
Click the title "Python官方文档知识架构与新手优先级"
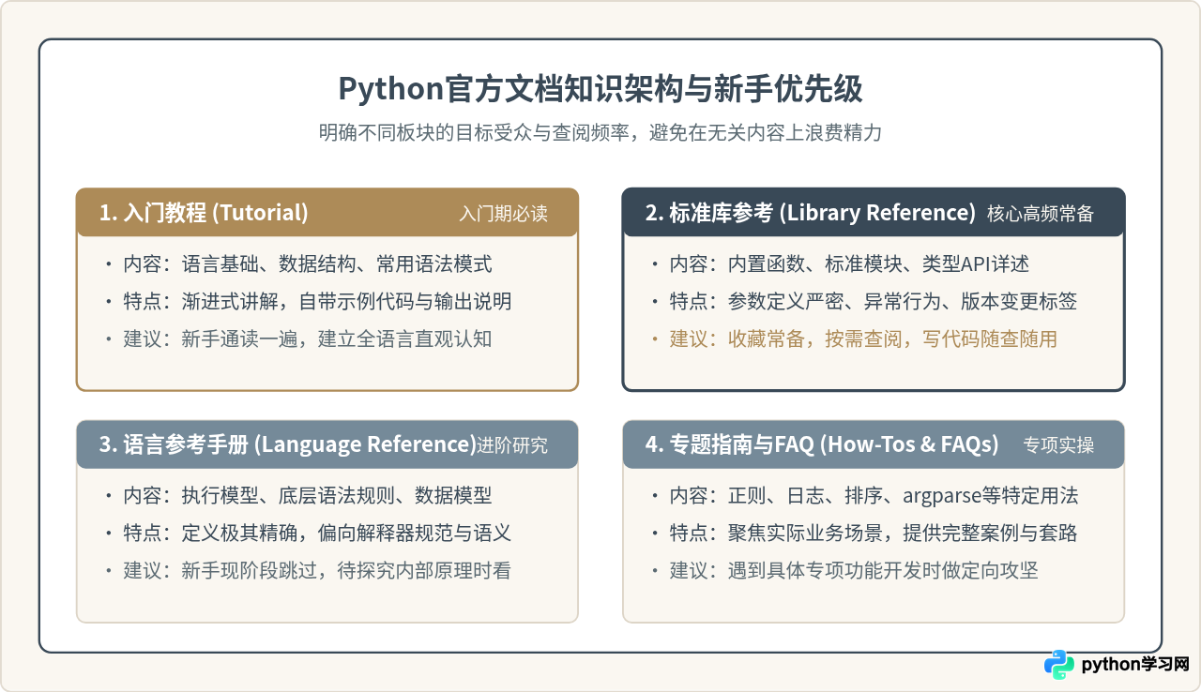(600, 89)
